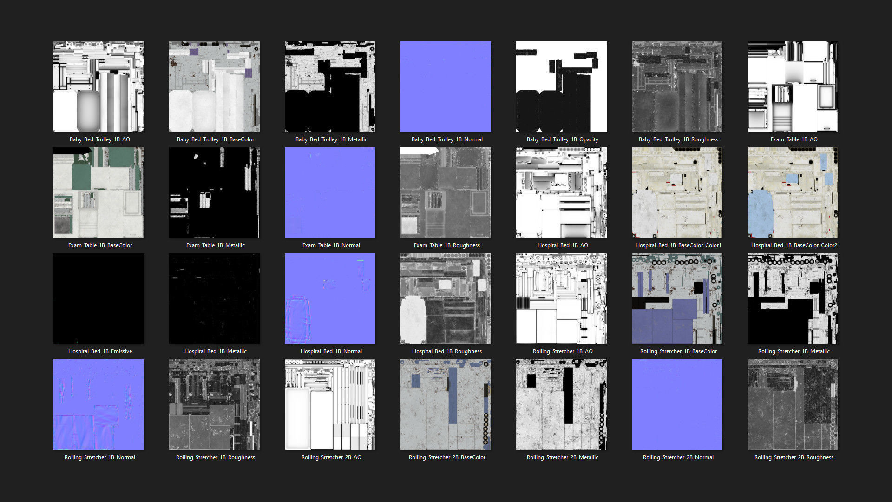
Task: Select the Rolling_Stretcher_1B_BaseColor thumbnail
Action: 677,298
